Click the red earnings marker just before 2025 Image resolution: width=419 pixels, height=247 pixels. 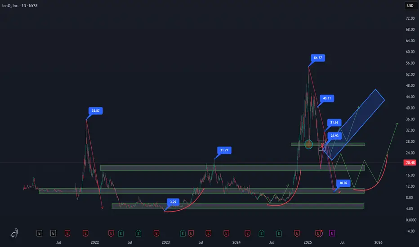[x=297, y=234]
